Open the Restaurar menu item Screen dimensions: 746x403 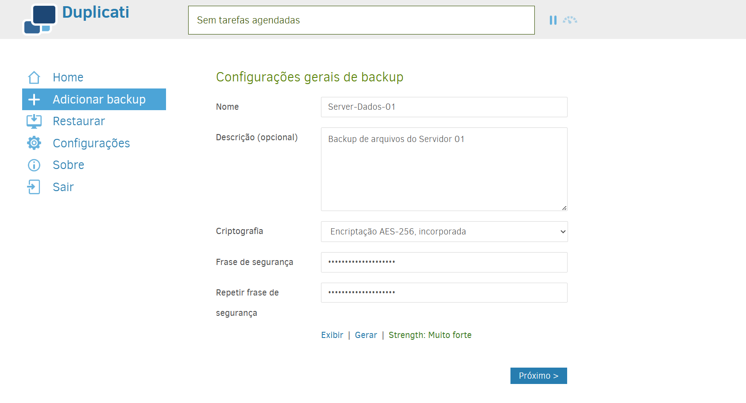(79, 121)
